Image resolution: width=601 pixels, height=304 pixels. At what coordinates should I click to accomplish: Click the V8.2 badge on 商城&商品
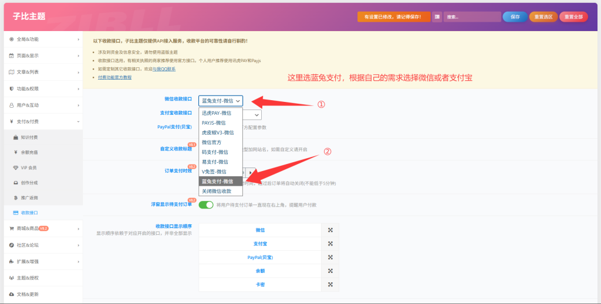(43, 228)
